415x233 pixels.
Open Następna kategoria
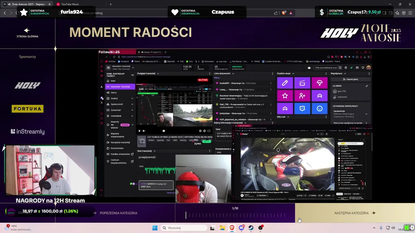355,213
